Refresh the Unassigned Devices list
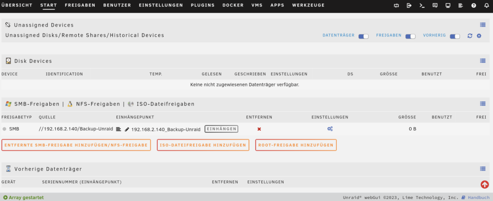Image resolution: width=493 pixels, height=201 pixels. [x=470, y=36]
